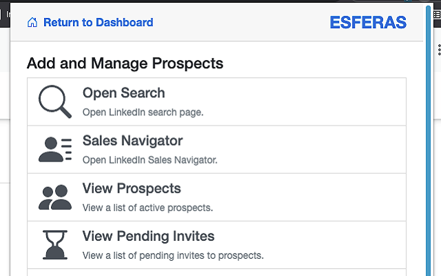Click the home icon beside Return to Dashboard
The width and height of the screenshot is (441, 276).
[x=32, y=22]
